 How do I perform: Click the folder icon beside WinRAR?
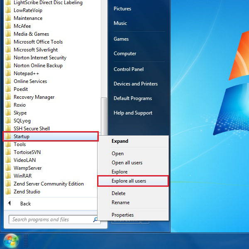pyautogui.click(x=8, y=176)
